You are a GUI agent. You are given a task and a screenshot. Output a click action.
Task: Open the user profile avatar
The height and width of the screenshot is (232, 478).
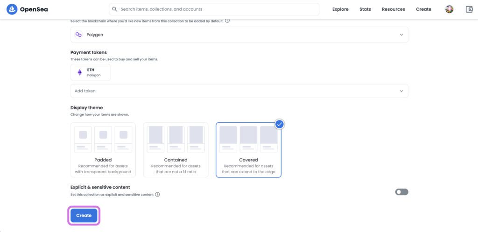click(450, 9)
